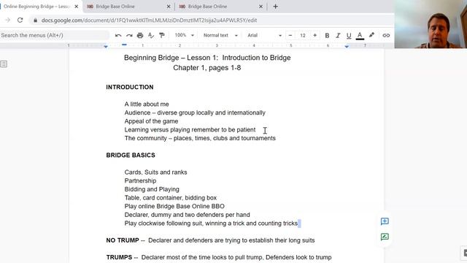
Task: Click the Print icon
Action: click(140, 36)
